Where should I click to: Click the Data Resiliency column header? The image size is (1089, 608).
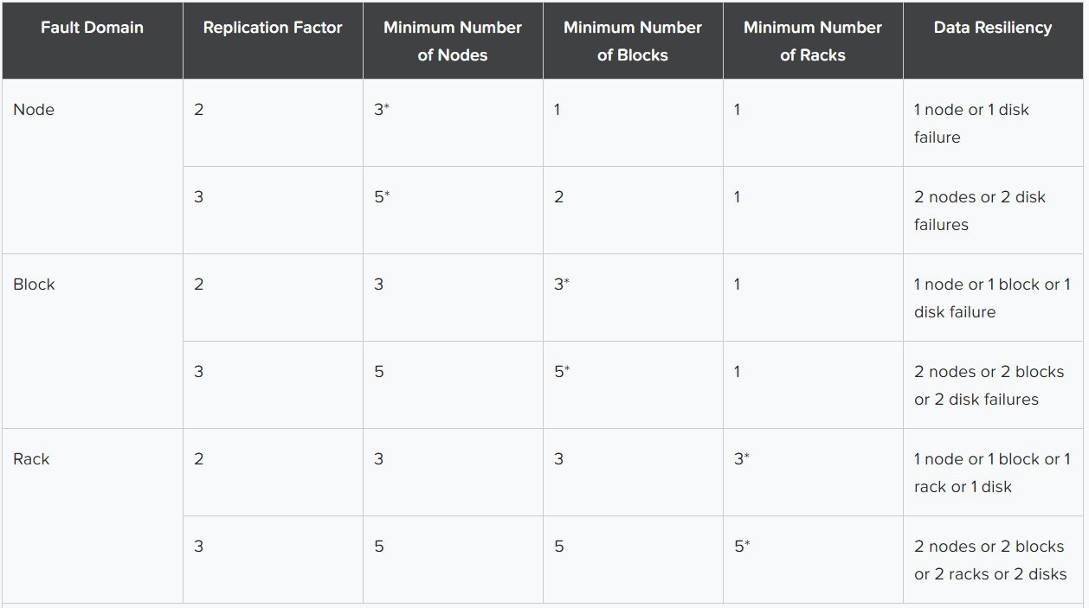pyautogui.click(x=993, y=28)
